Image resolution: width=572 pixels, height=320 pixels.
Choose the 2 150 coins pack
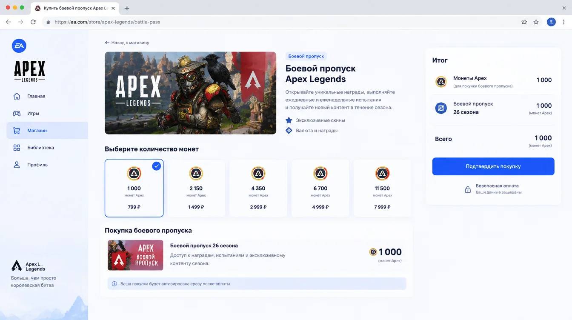click(196, 188)
